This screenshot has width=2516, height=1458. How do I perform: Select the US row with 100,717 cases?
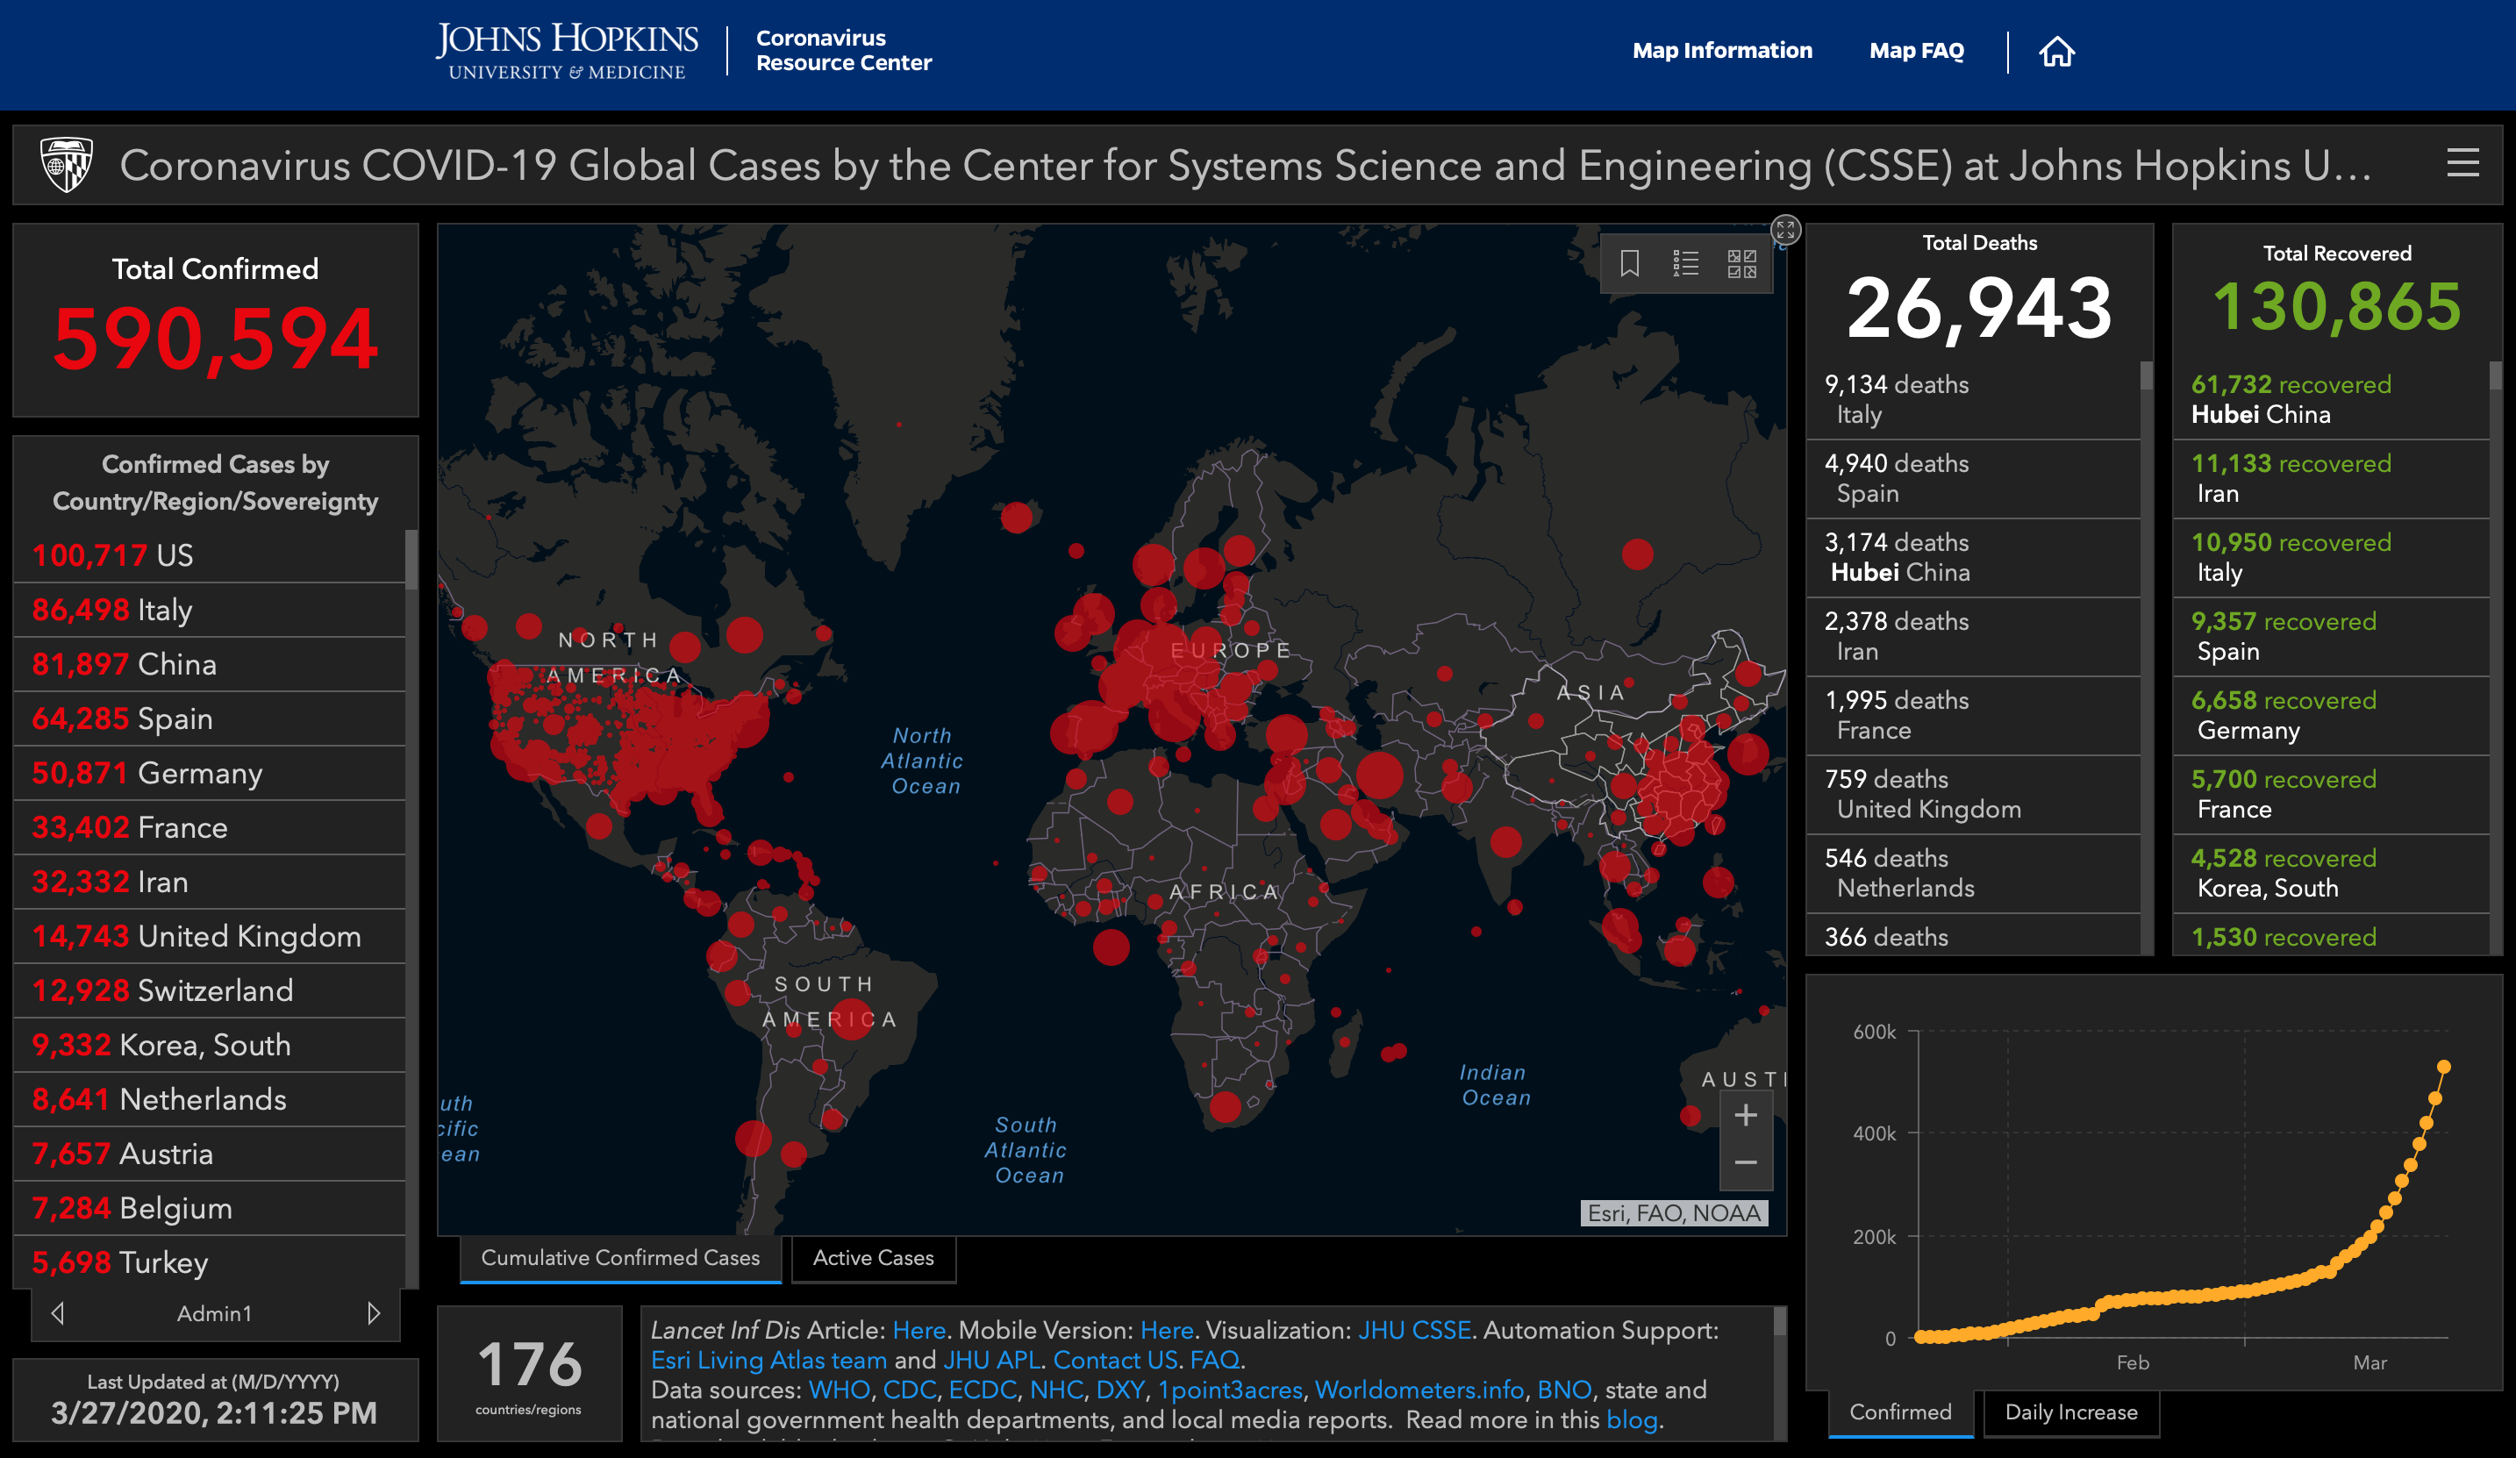click(210, 555)
